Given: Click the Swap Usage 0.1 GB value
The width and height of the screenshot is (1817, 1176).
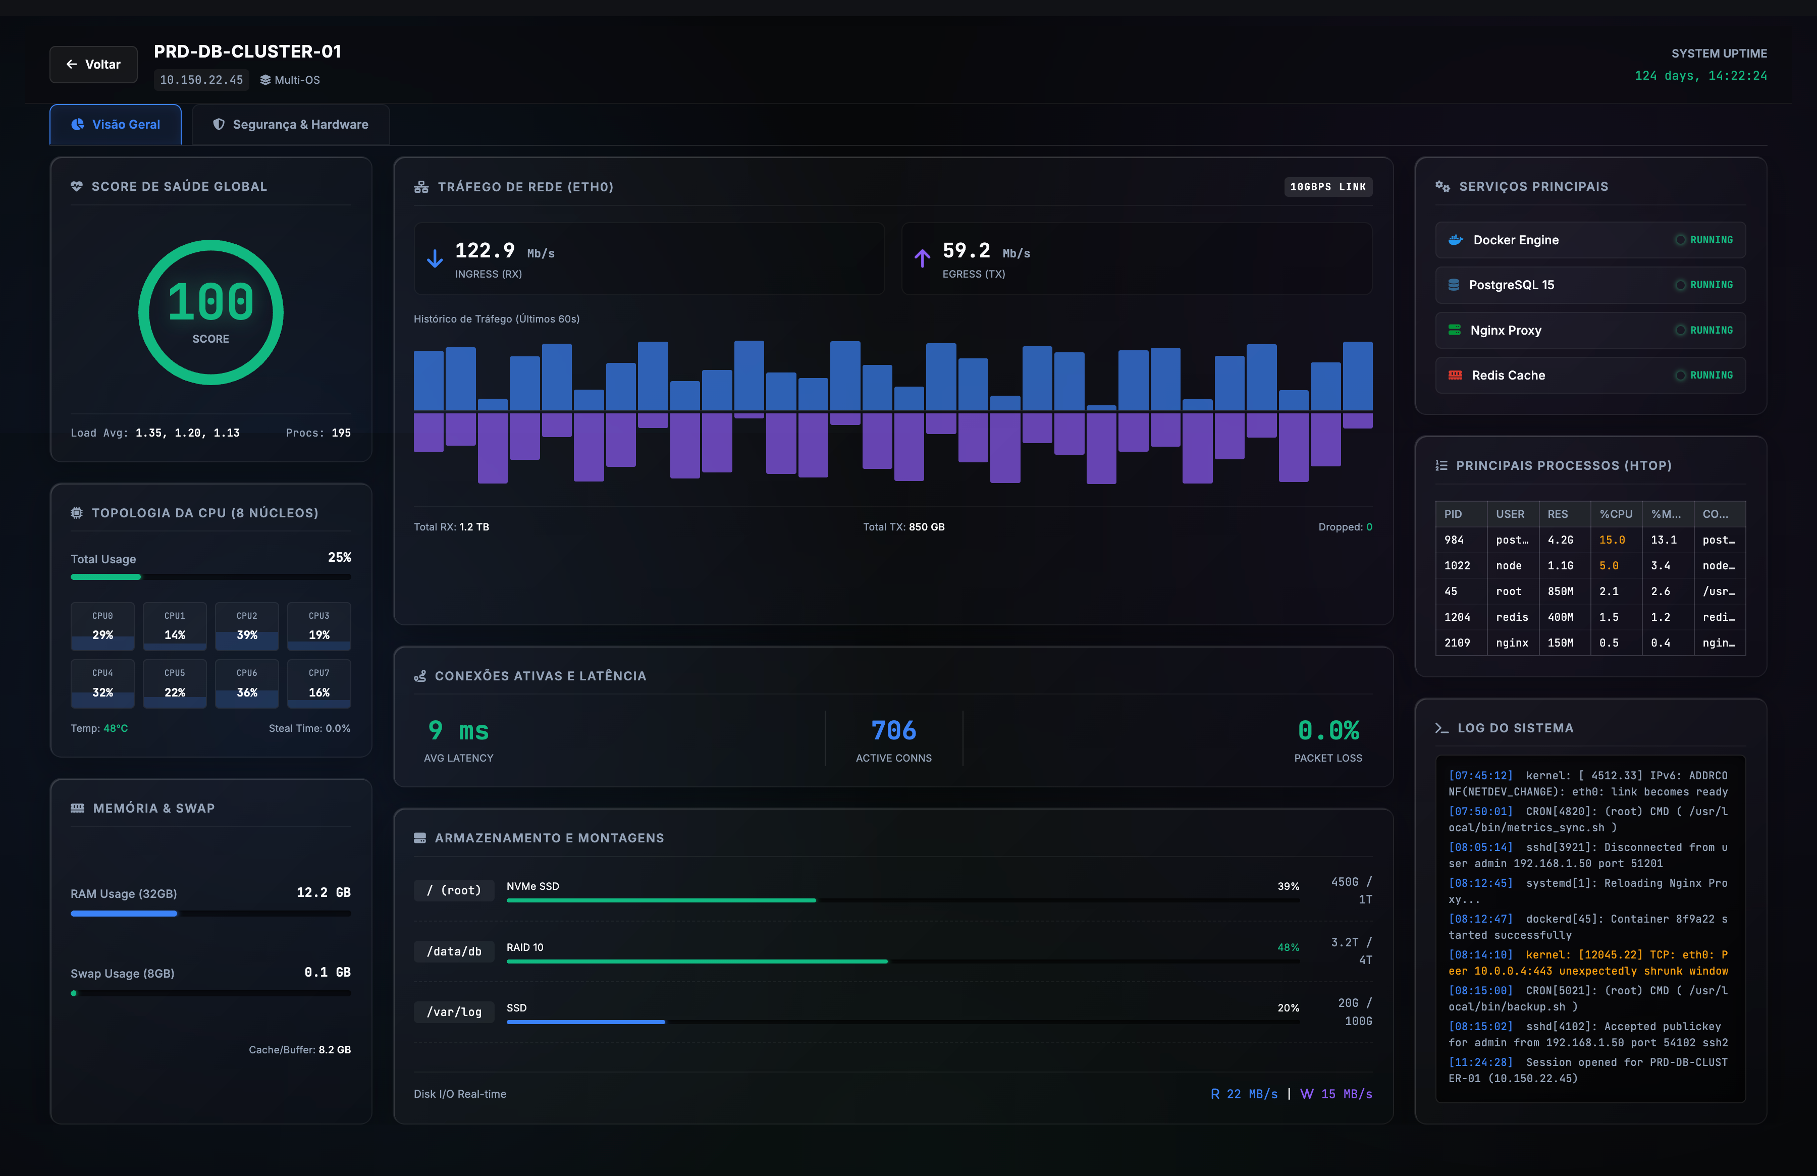Looking at the screenshot, I should tap(328, 972).
